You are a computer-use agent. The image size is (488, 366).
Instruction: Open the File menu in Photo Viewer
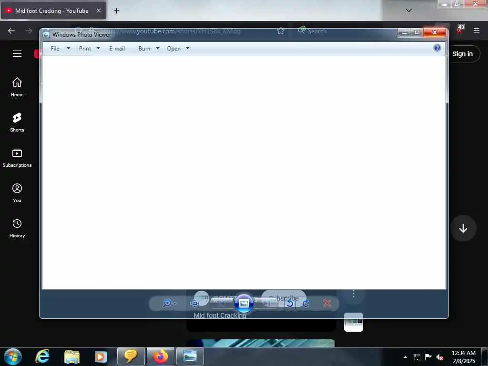[55, 49]
